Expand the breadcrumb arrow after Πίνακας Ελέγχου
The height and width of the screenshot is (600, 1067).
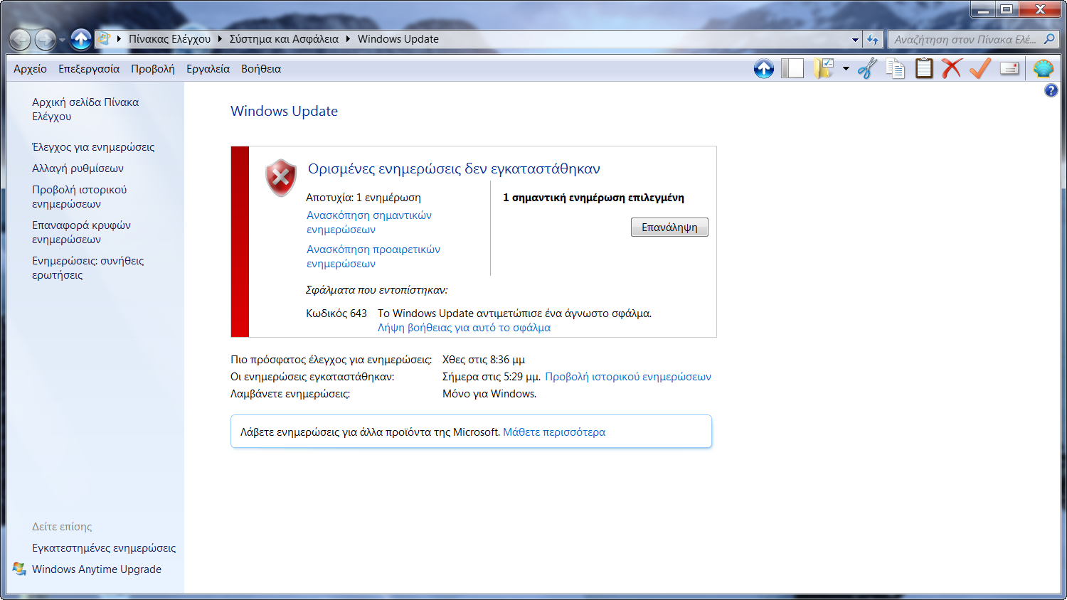click(220, 39)
